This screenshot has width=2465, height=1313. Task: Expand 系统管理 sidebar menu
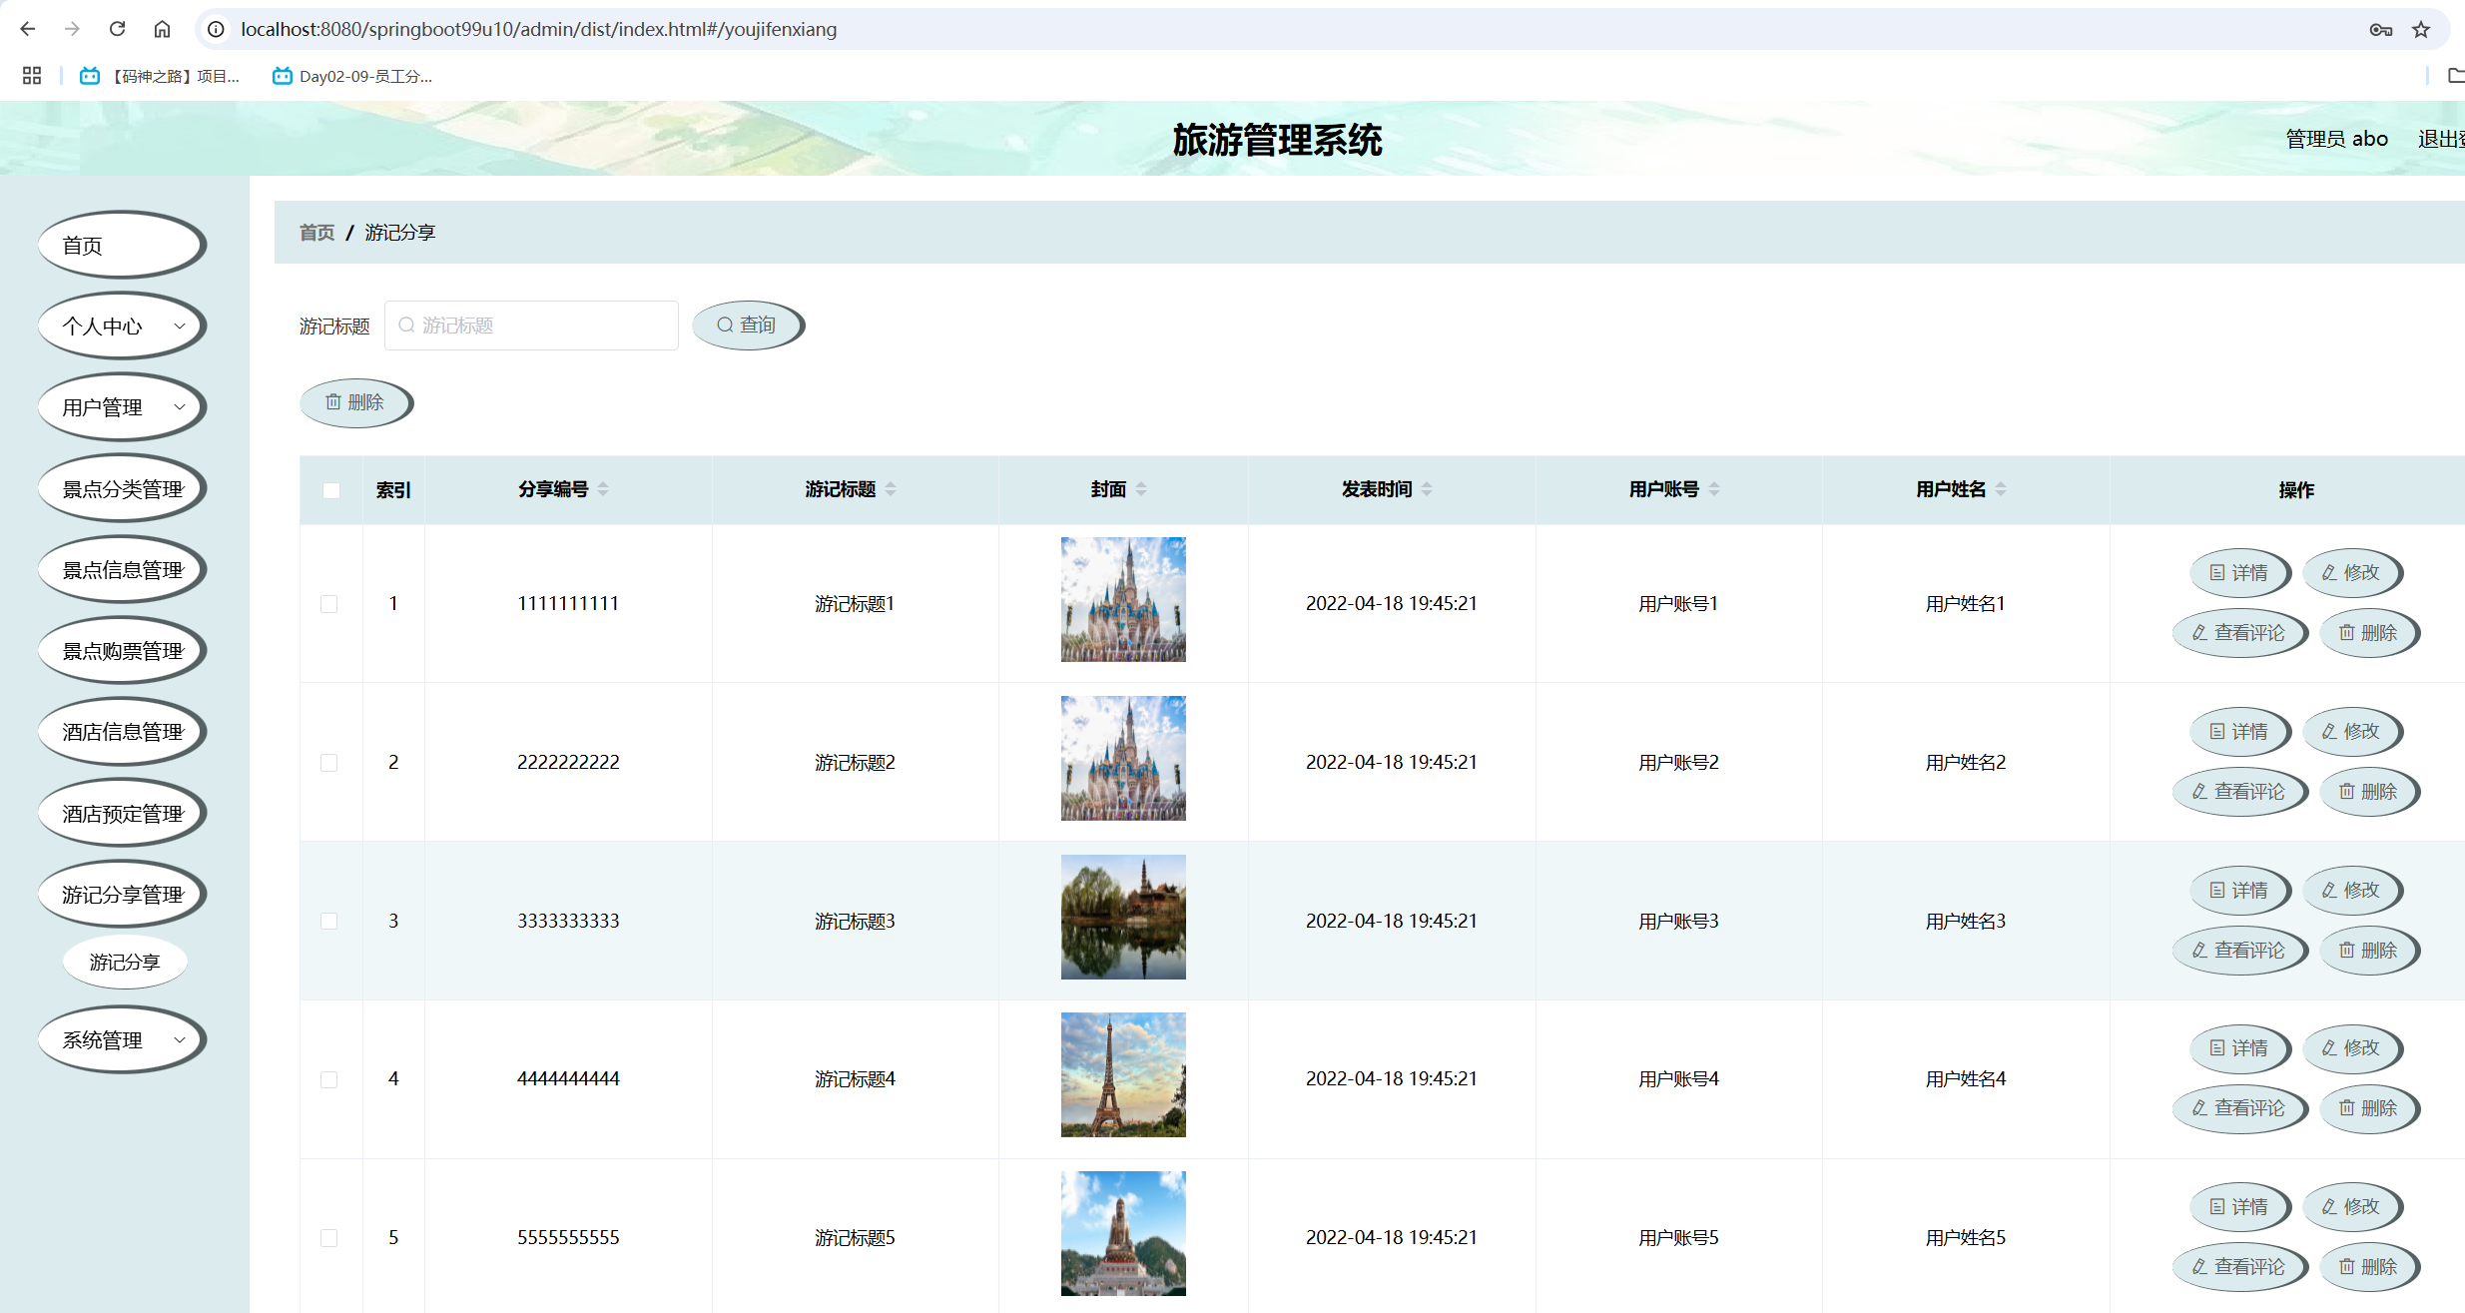click(x=122, y=1039)
